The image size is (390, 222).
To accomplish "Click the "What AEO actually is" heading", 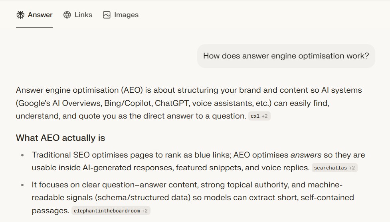I will (60, 138).
